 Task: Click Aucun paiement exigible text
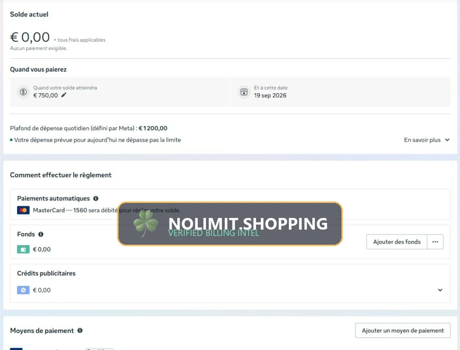tap(38, 48)
